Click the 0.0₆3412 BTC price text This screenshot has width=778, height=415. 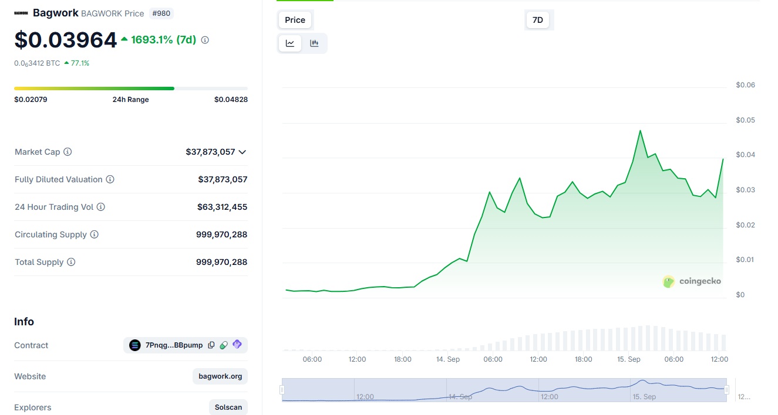pos(37,63)
